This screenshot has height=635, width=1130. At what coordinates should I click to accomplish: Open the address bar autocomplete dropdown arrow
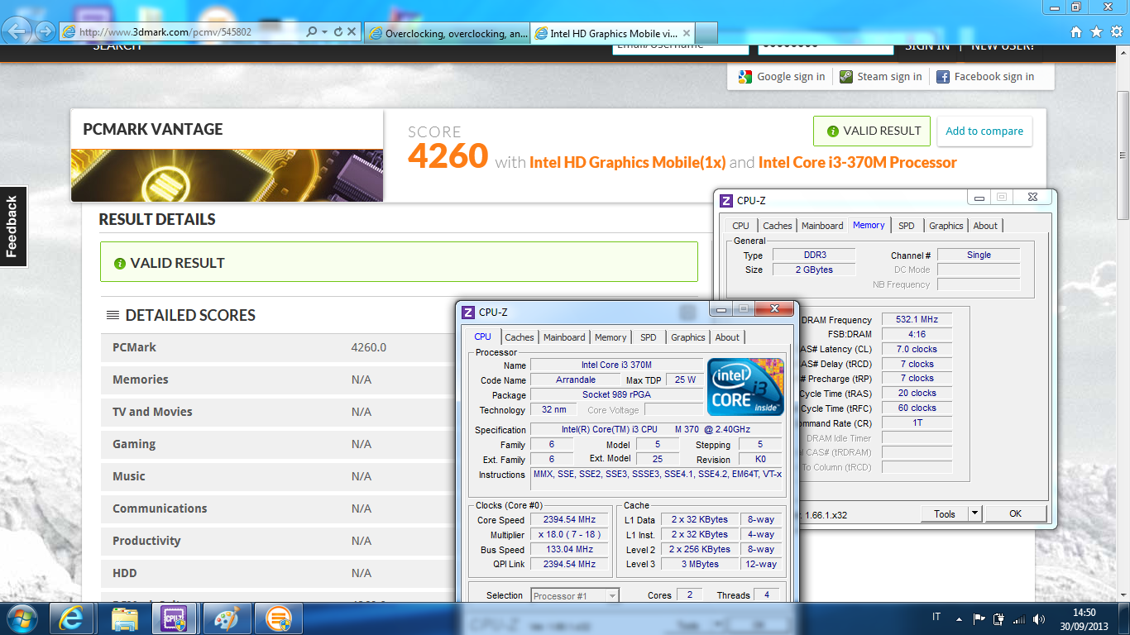click(325, 32)
